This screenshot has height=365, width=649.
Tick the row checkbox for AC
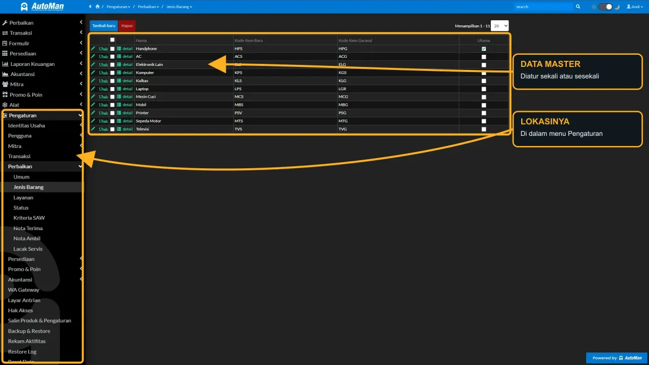(x=113, y=57)
